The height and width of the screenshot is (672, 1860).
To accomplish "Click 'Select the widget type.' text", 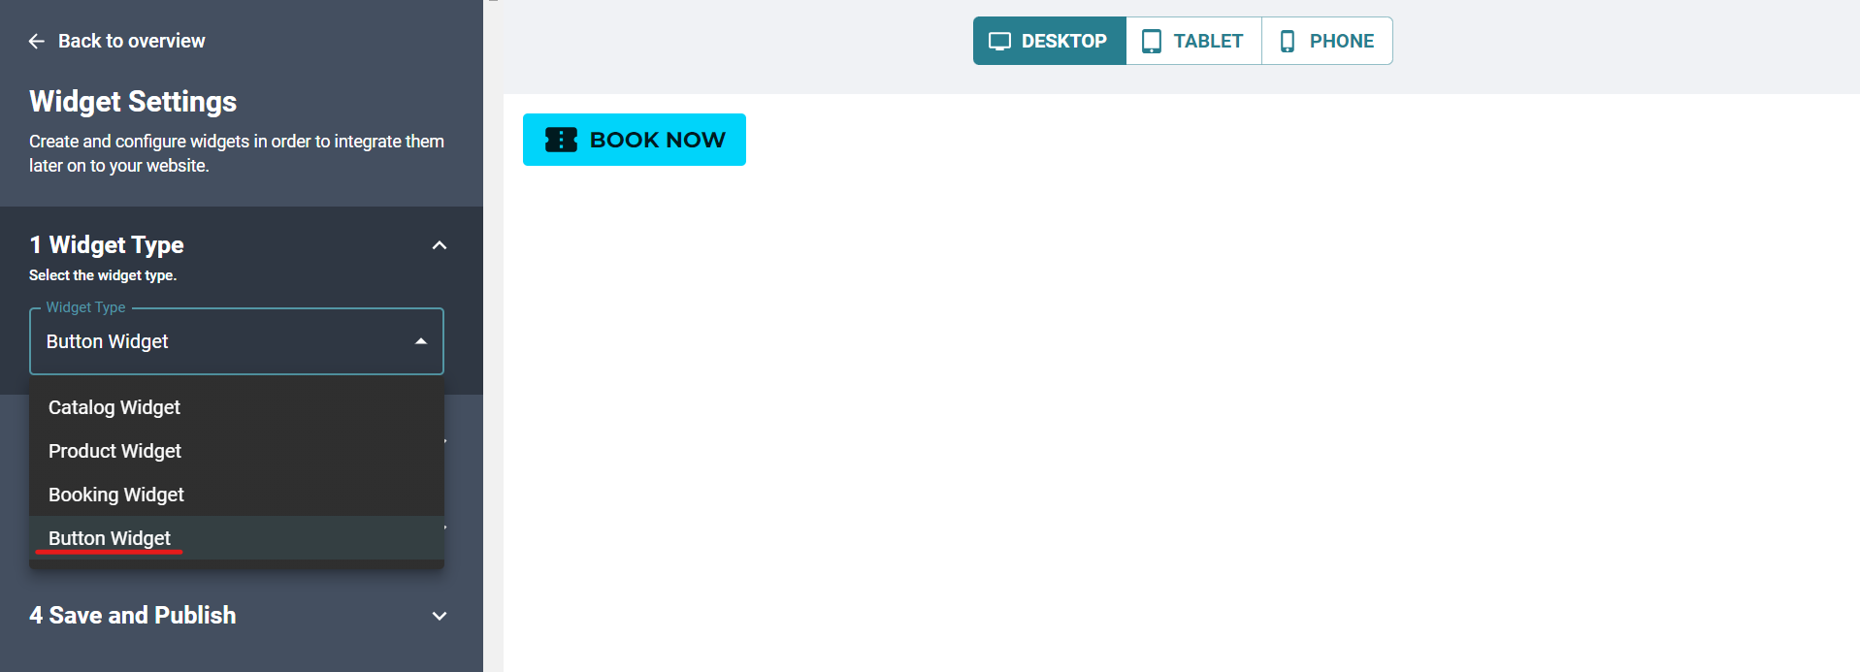I will tap(103, 275).
